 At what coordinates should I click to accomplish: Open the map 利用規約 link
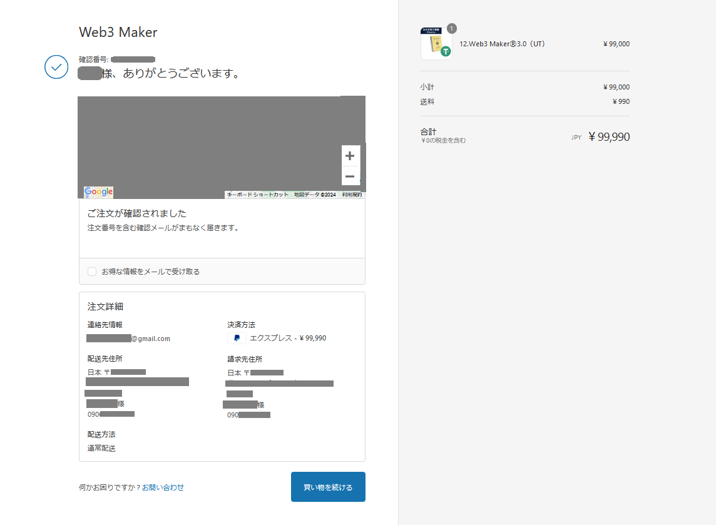pyautogui.click(x=352, y=195)
